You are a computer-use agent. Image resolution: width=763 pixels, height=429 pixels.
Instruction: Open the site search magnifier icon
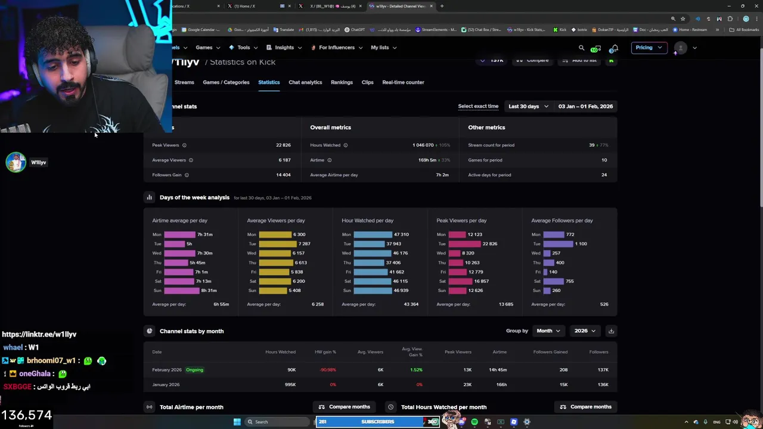click(x=581, y=48)
